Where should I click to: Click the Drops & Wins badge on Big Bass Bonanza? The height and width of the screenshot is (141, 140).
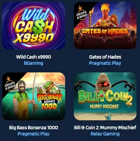tap(10, 84)
